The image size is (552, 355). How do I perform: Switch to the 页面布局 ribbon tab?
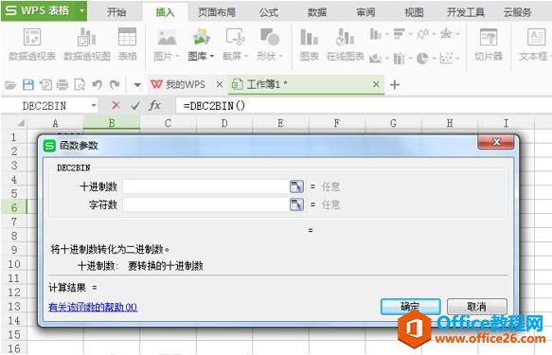[217, 12]
